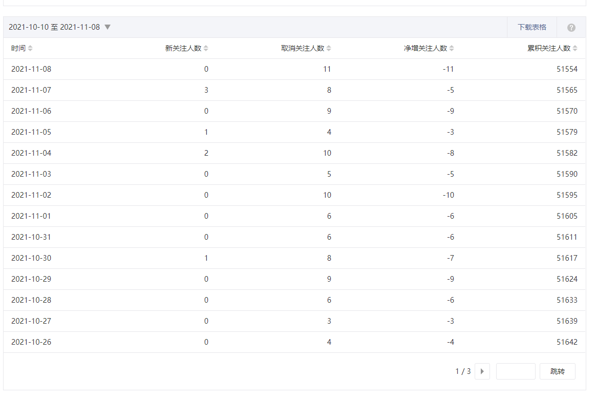Screen dimensions: 596x399
Task: Select the 2021-10-26 row date
Action: point(31,342)
